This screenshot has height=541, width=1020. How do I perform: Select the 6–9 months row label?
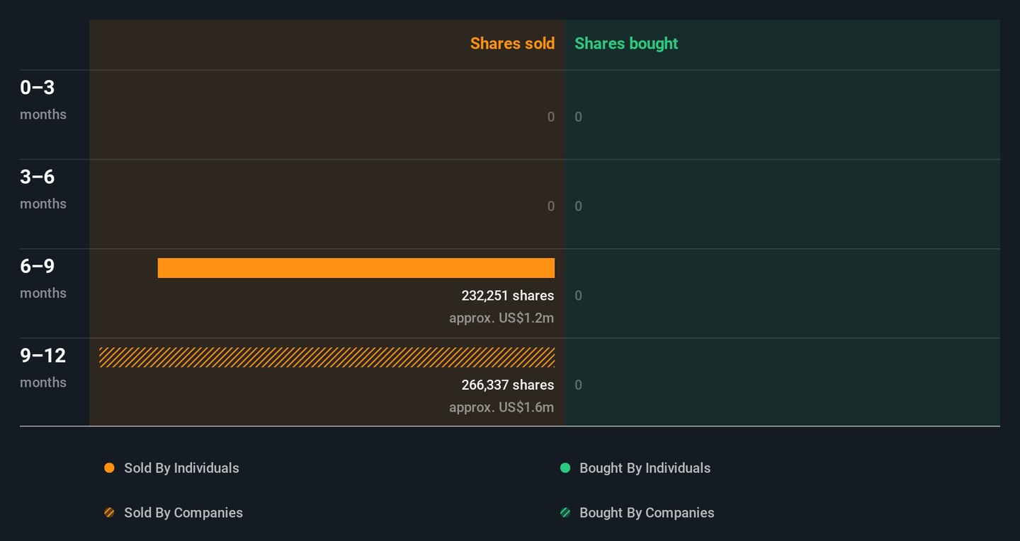[x=42, y=278]
